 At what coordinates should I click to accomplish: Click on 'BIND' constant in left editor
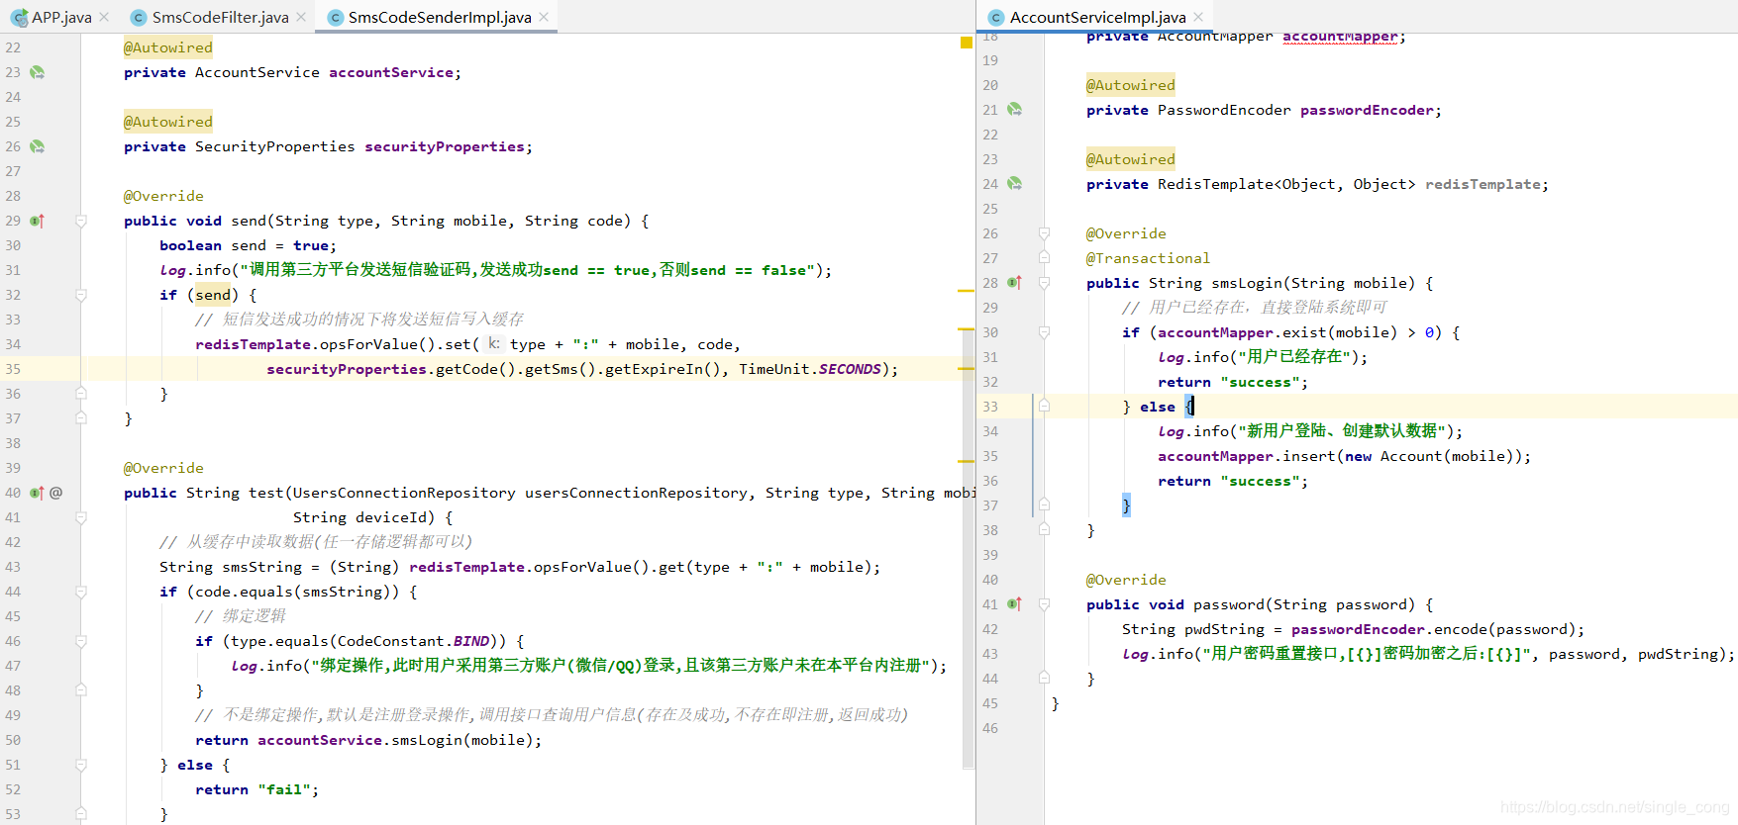tap(471, 641)
